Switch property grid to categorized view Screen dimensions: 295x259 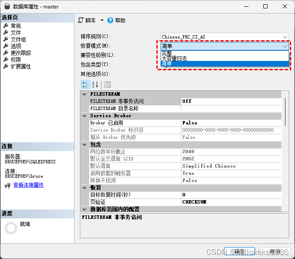85,85
